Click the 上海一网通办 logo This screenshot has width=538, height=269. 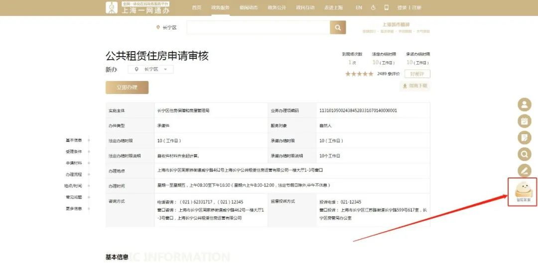137,7
